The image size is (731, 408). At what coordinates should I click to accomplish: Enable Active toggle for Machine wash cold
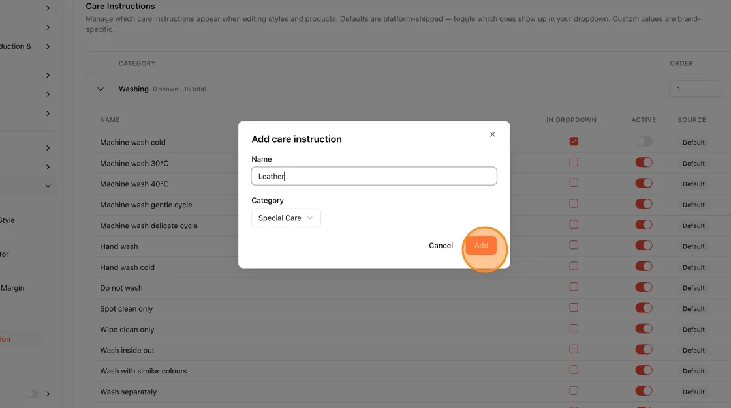(x=644, y=141)
